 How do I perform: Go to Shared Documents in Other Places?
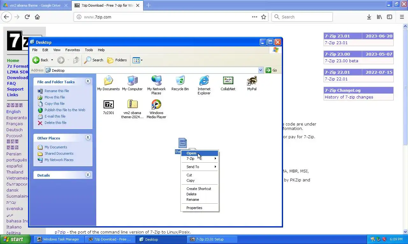click(x=59, y=153)
